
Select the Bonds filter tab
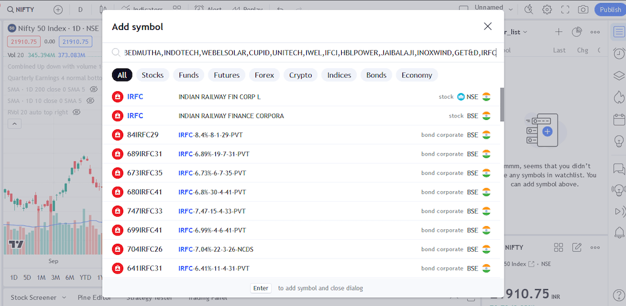click(x=376, y=75)
